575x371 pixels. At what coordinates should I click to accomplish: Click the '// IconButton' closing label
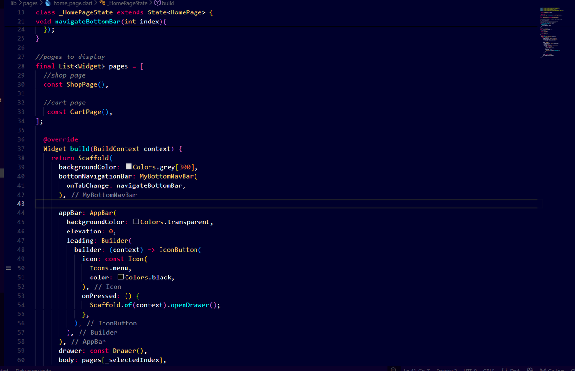tap(111, 323)
